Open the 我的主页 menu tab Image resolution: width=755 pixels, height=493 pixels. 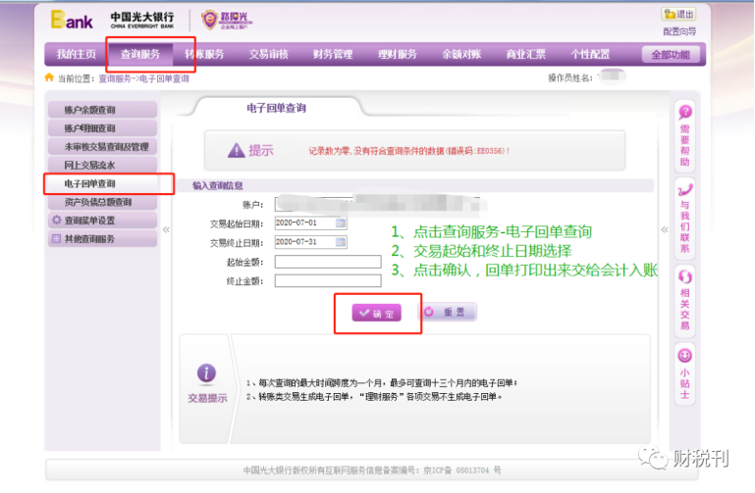pos(76,54)
